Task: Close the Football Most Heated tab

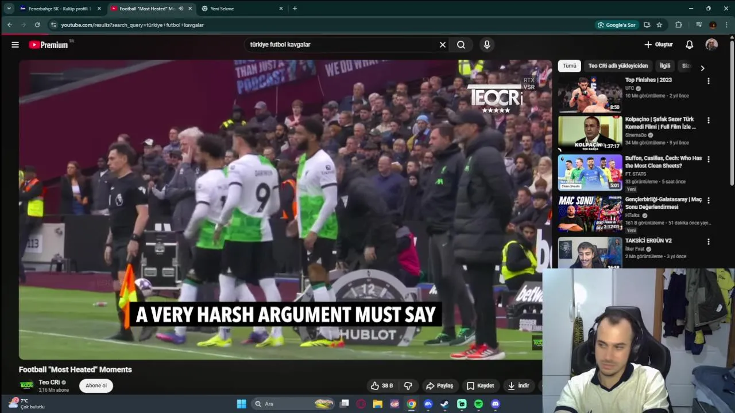Action: pos(190,9)
